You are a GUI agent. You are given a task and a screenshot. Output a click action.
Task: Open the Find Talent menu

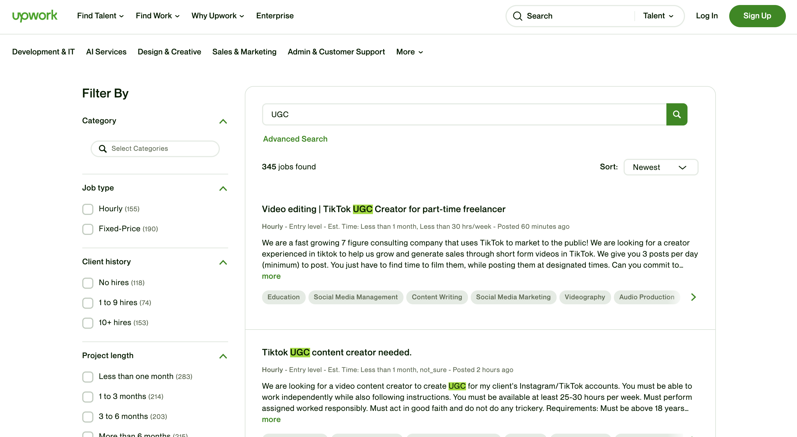(x=100, y=16)
